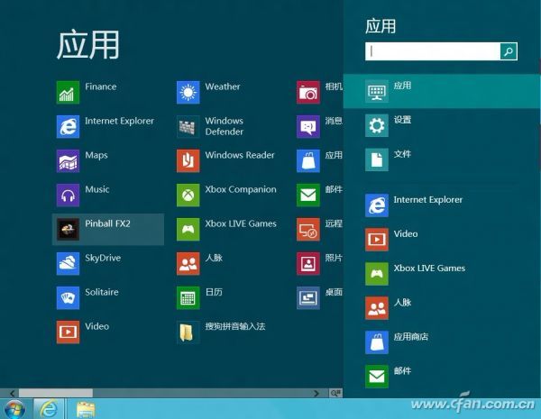Open the Music headphones icon
541x419 pixels.
(x=68, y=196)
